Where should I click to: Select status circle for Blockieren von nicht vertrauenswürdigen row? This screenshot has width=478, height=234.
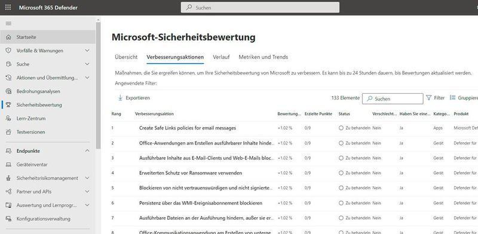tap(341, 188)
